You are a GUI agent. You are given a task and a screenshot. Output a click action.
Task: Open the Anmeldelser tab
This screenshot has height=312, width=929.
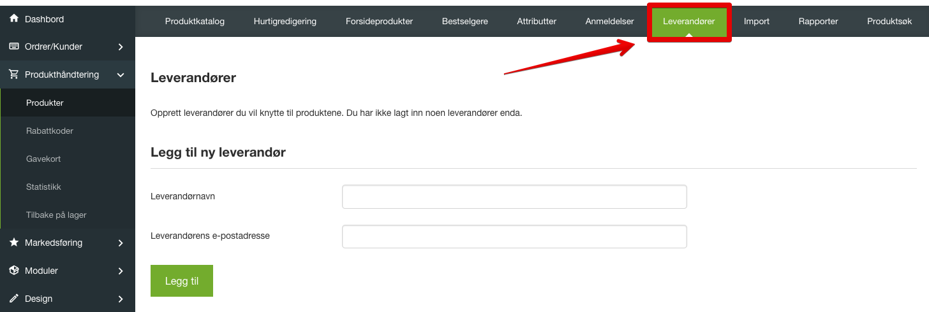pyautogui.click(x=609, y=21)
